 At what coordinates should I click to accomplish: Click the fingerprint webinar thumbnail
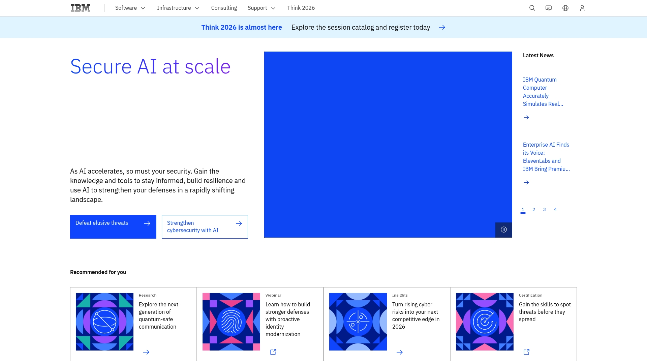pos(231,321)
